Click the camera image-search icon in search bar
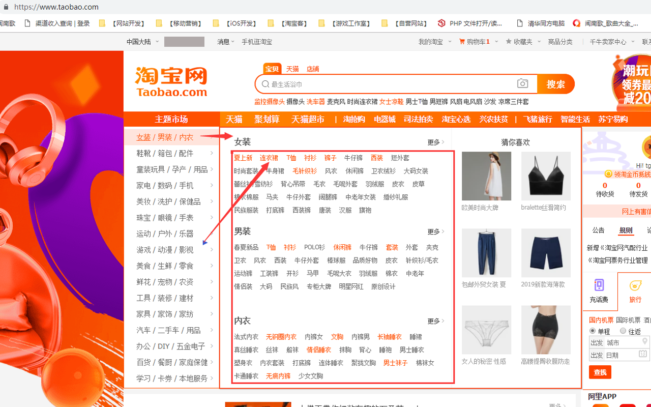The image size is (651, 407). pyautogui.click(x=522, y=84)
